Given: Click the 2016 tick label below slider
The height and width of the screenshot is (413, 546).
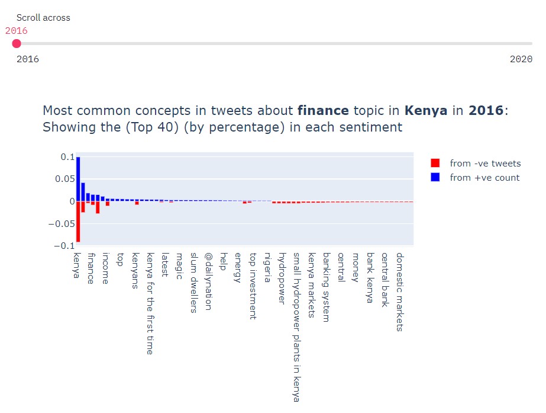Looking at the screenshot, I should 28,59.
